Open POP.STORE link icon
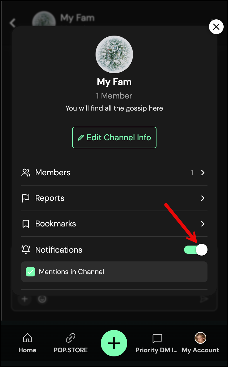The width and height of the screenshot is (228, 367). 71,338
